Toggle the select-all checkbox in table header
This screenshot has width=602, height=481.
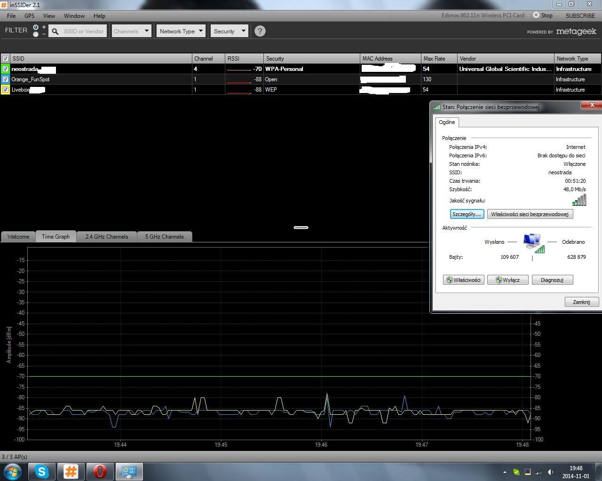(5, 59)
